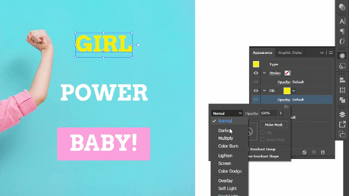Click the Knockout Group label
The height and width of the screenshot is (196, 349).
pyautogui.click(x=263, y=149)
